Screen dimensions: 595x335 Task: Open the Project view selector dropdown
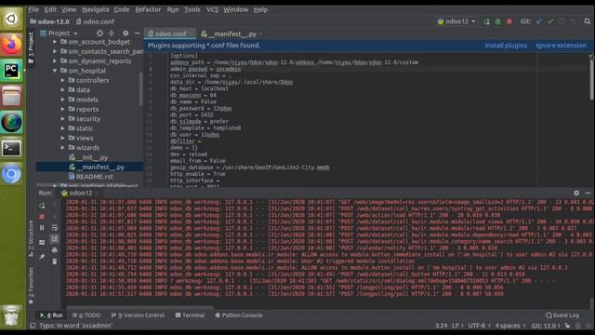[x=59, y=33]
